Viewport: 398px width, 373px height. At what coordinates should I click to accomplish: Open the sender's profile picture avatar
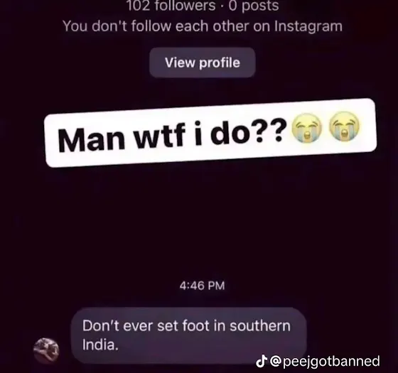pyautogui.click(x=46, y=351)
